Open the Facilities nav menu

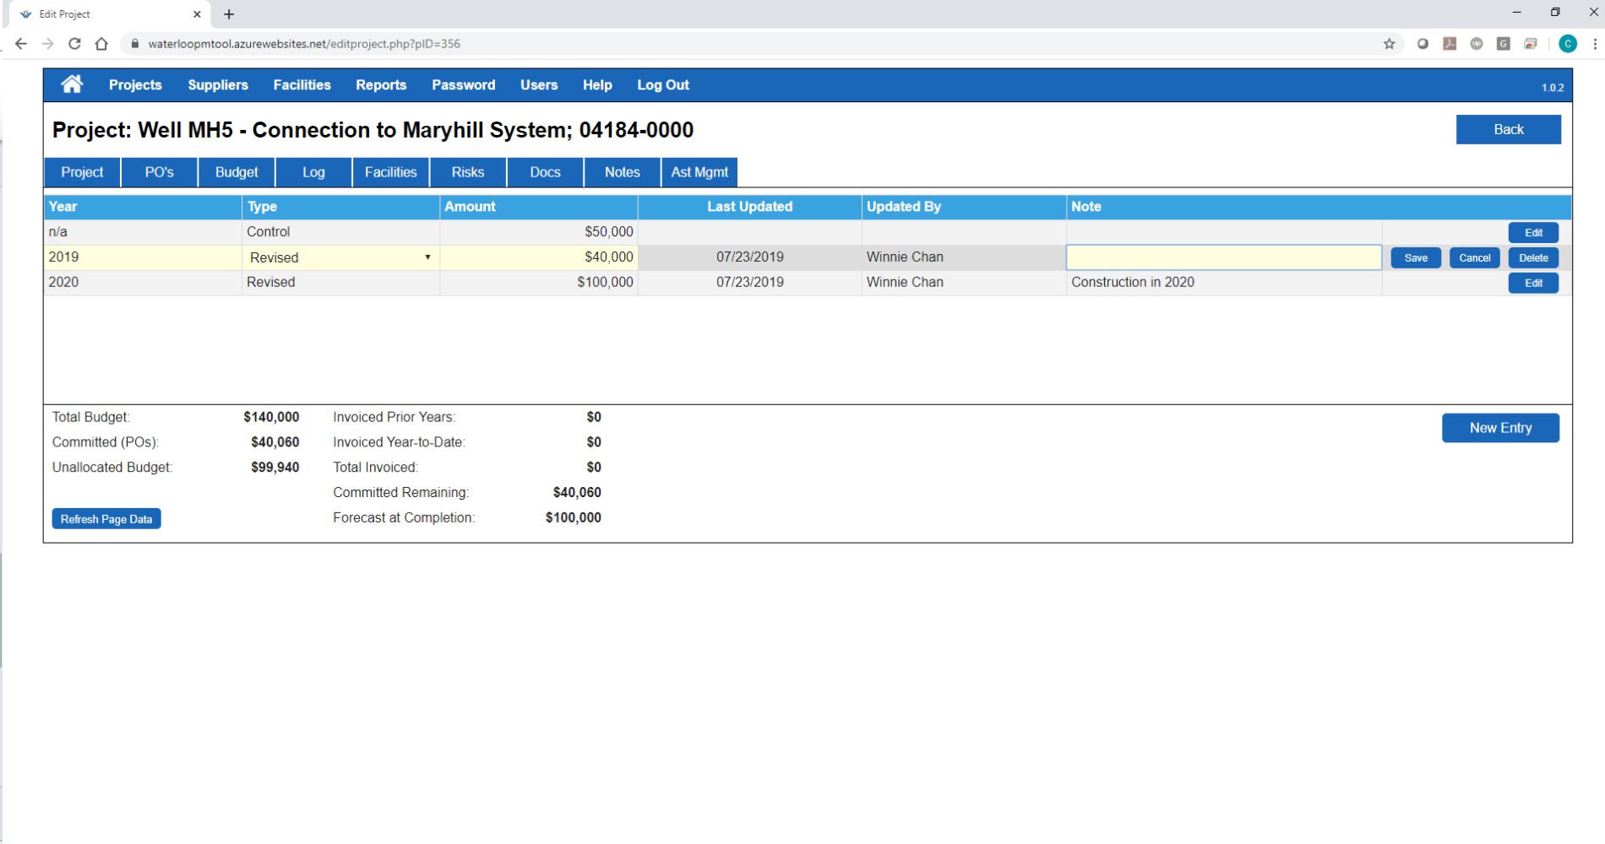302,85
